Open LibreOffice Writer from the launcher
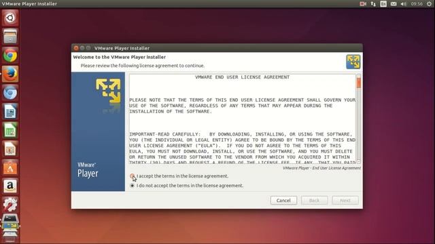This screenshot has width=435, height=244. click(10, 111)
